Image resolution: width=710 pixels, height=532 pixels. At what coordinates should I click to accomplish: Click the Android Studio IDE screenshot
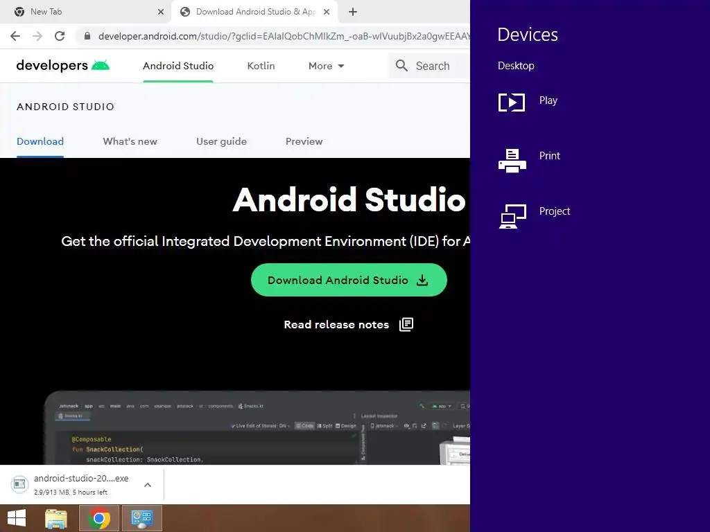tap(257, 427)
